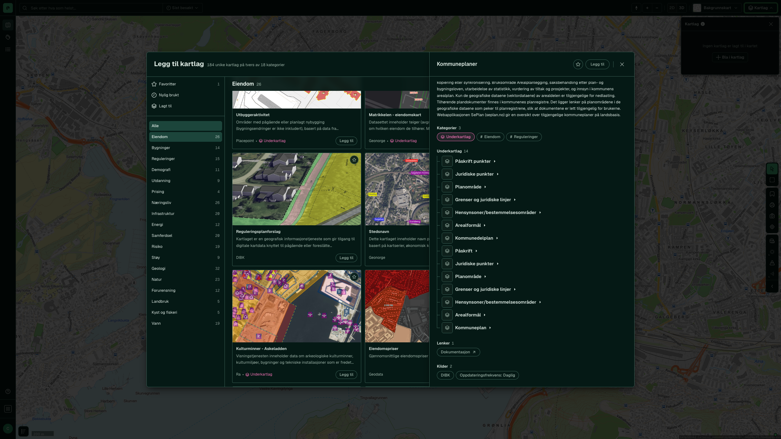This screenshot has width=781, height=439.
Task: Add the Utbyggeraktivitet layer with Legg til
Action: pos(346,141)
